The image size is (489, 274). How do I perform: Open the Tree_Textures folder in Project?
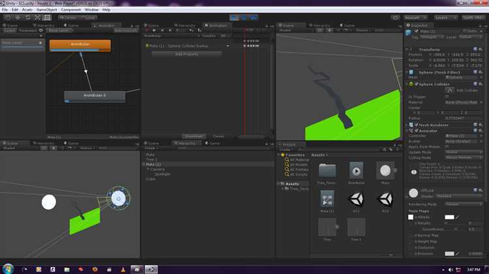[x=327, y=171]
